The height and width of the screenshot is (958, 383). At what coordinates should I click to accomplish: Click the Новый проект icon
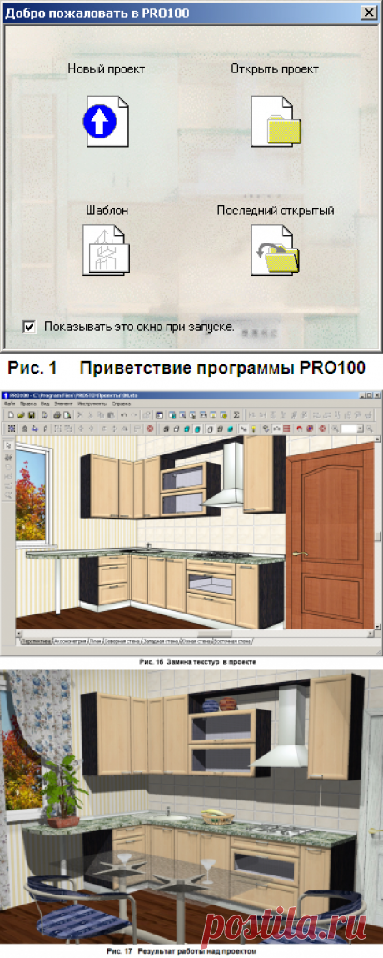click(x=107, y=120)
